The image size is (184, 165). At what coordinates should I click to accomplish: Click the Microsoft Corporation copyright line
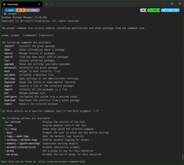tap(40, 21)
